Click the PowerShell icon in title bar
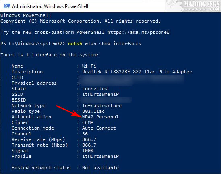The width and height of the screenshot is (221, 174). (6, 6)
